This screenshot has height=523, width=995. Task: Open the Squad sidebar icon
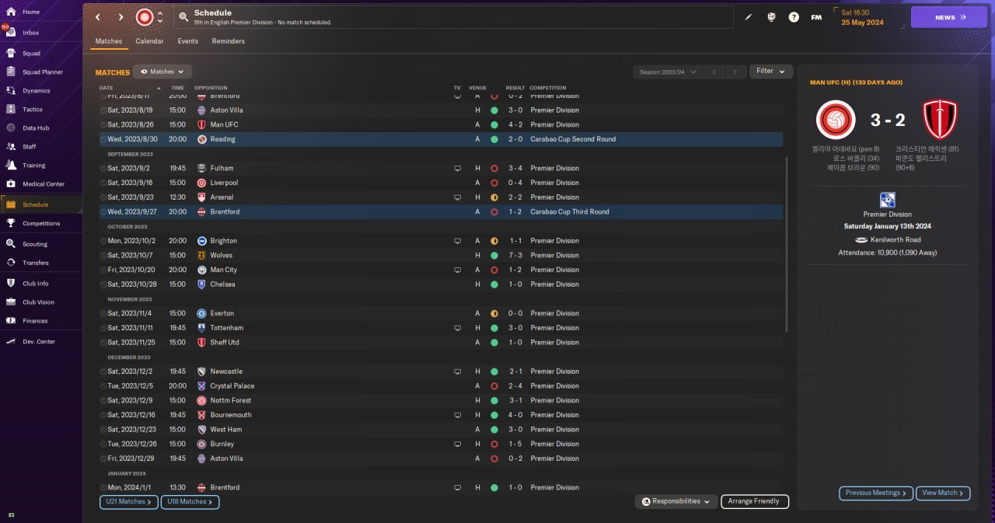[x=11, y=54]
